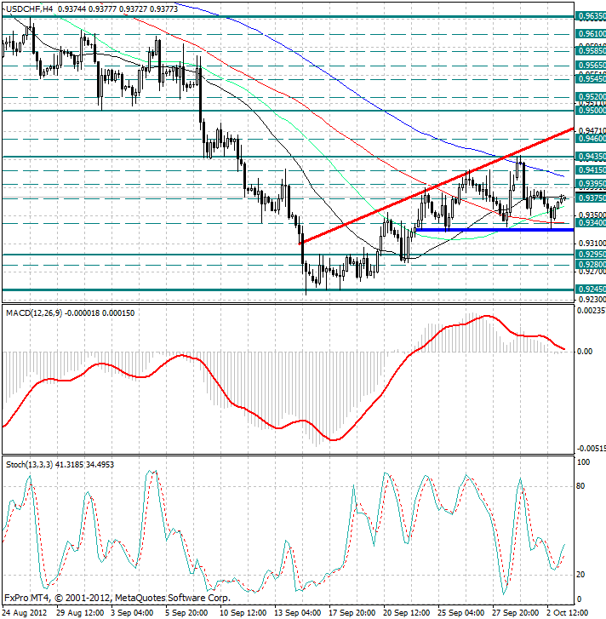The height and width of the screenshot is (619, 606).
Task: Select the thick blue horizontal support line
Action: click(495, 229)
